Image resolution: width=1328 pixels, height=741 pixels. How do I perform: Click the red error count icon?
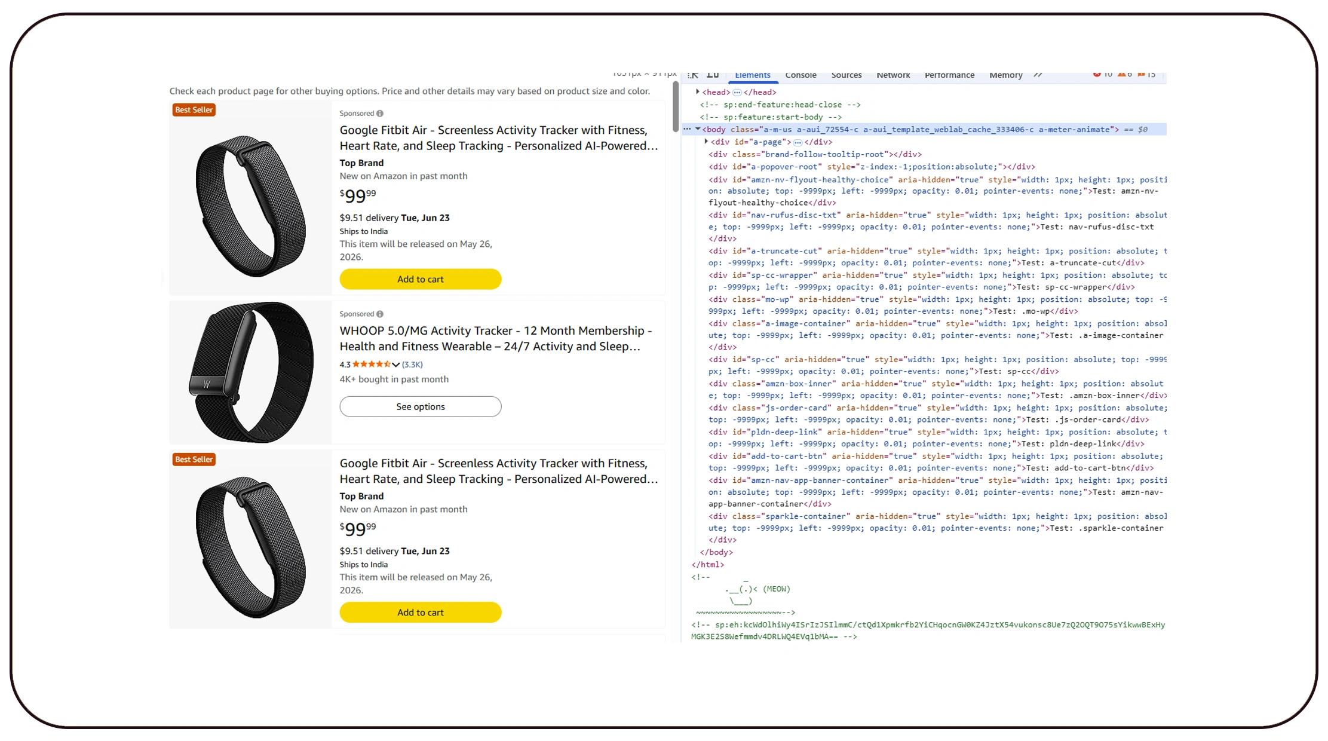[x=1097, y=75]
